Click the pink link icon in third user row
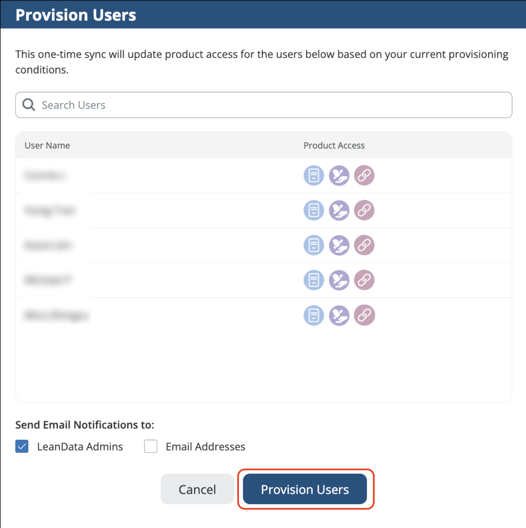Image resolution: width=526 pixels, height=528 pixels. pyautogui.click(x=364, y=245)
